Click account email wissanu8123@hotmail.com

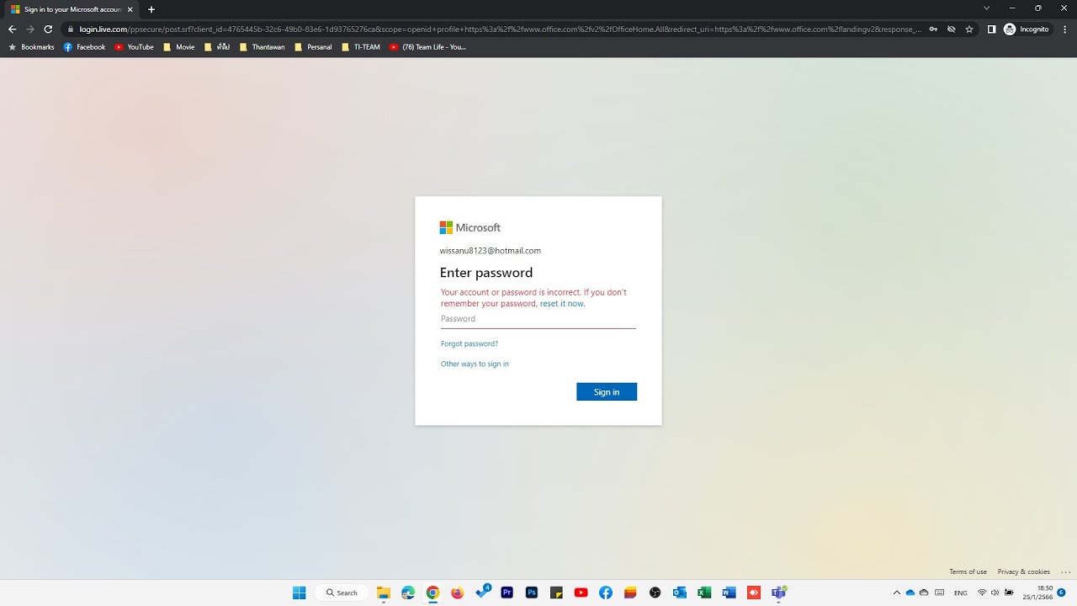(491, 251)
